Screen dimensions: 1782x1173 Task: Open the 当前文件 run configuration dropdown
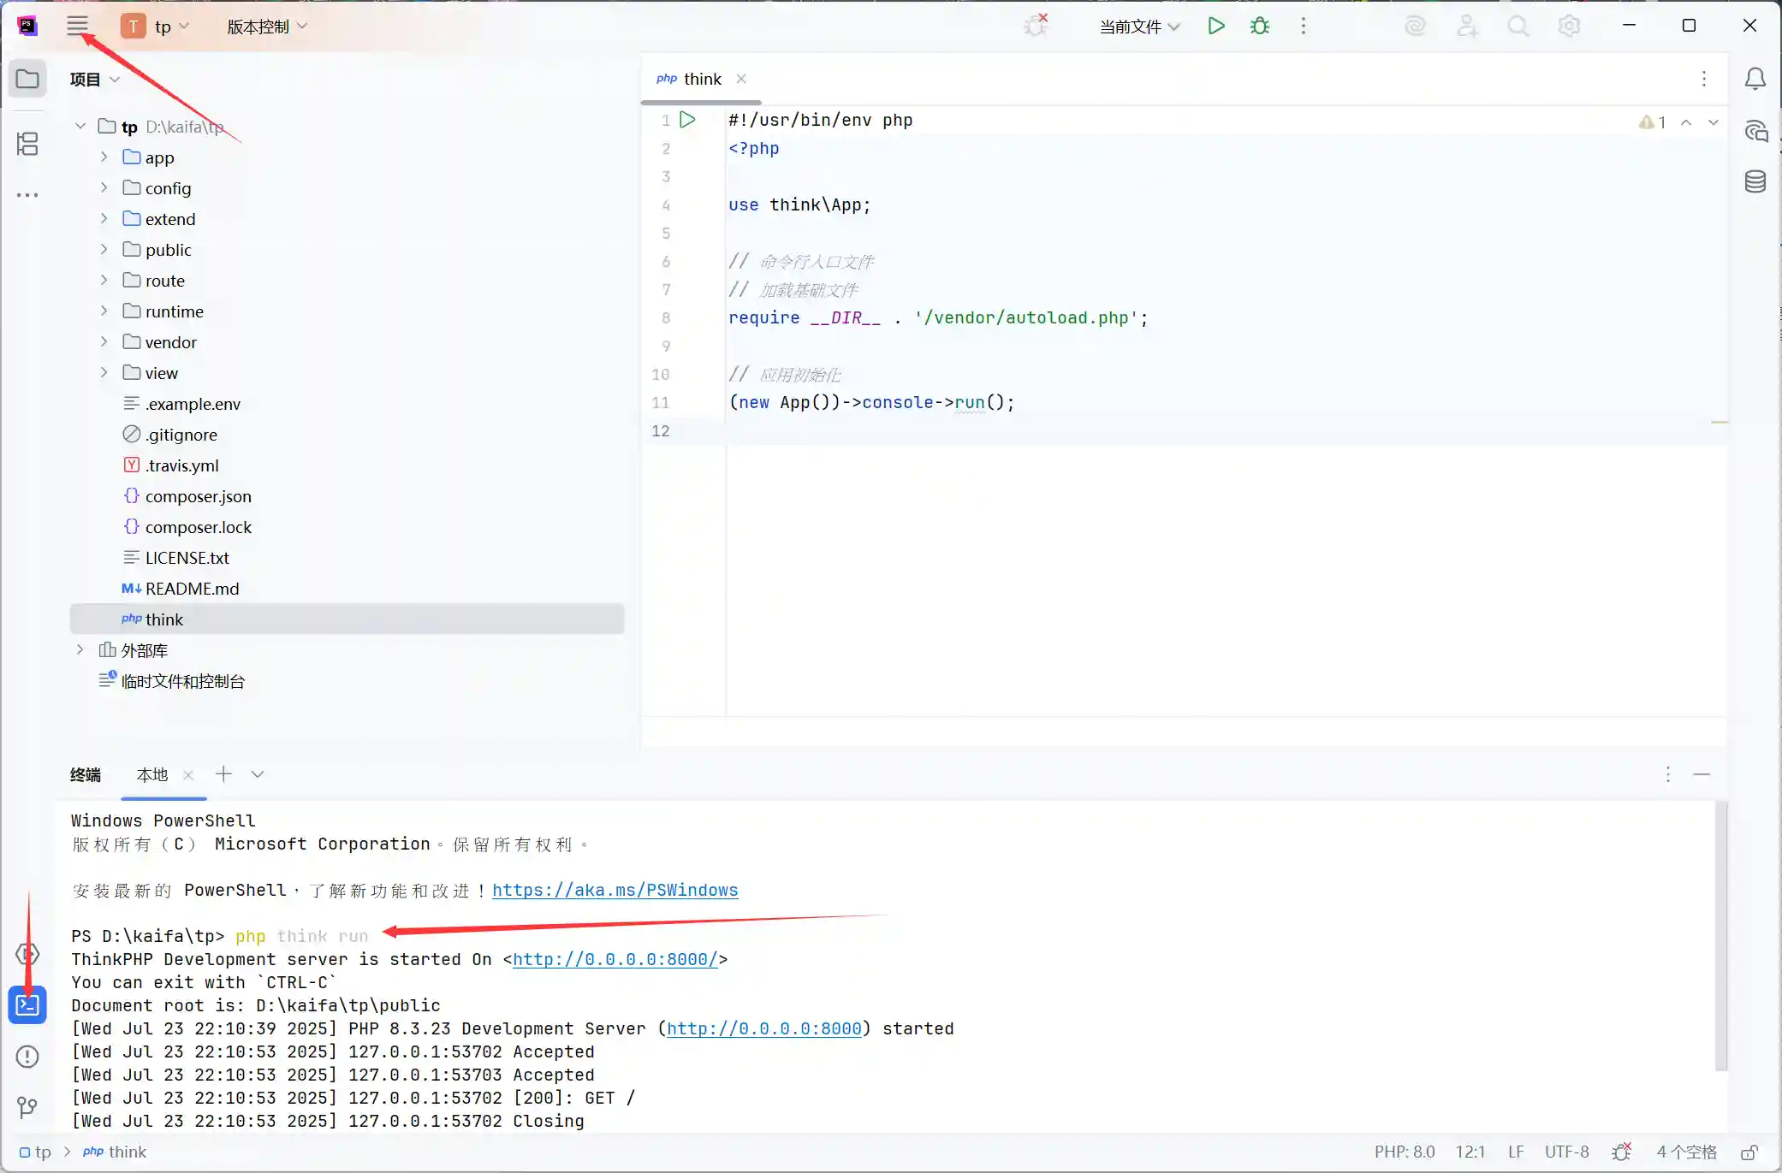pyautogui.click(x=1139, y=27)
